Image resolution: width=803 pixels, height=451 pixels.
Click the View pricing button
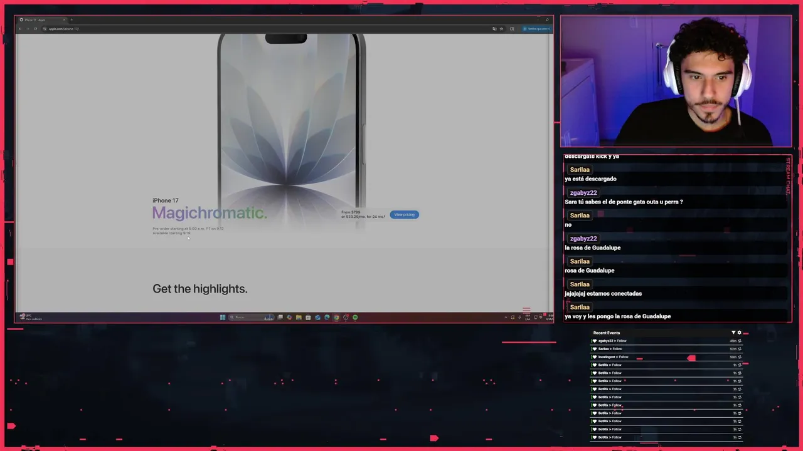(x=404, y=215)
